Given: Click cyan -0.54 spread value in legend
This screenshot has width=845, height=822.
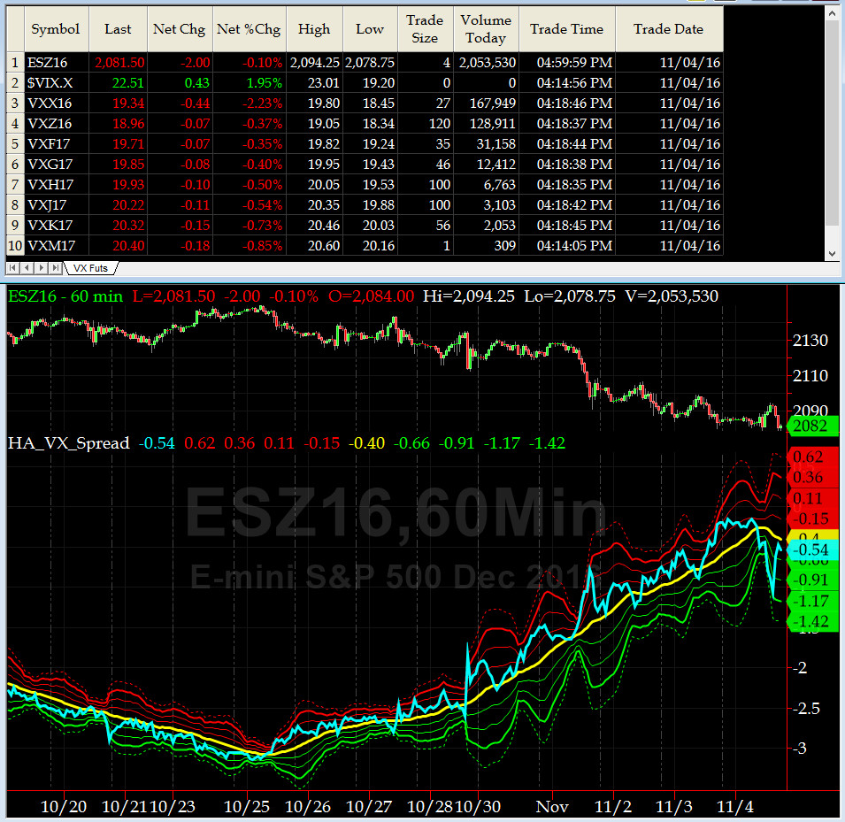Looking at the screenshot, I should [157, 443].
